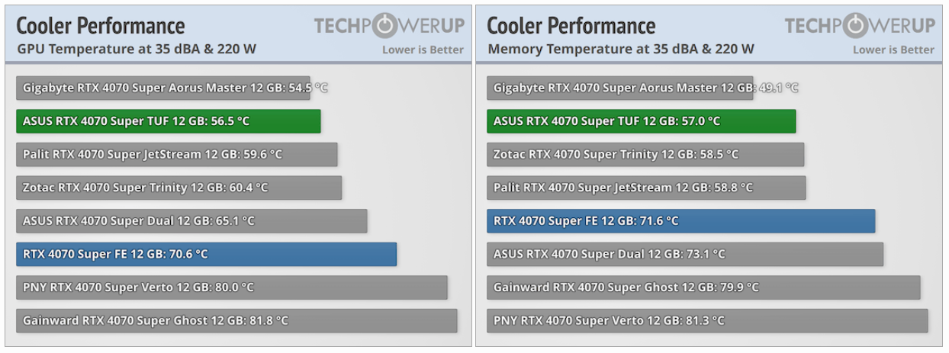Click the PNY Verto 81.3 °C bar
The image size is (949, 353).
[x=707, y=321]
